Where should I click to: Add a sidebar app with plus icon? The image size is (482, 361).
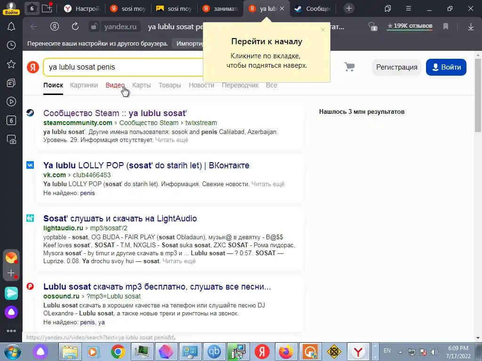(x=11, y=273)
